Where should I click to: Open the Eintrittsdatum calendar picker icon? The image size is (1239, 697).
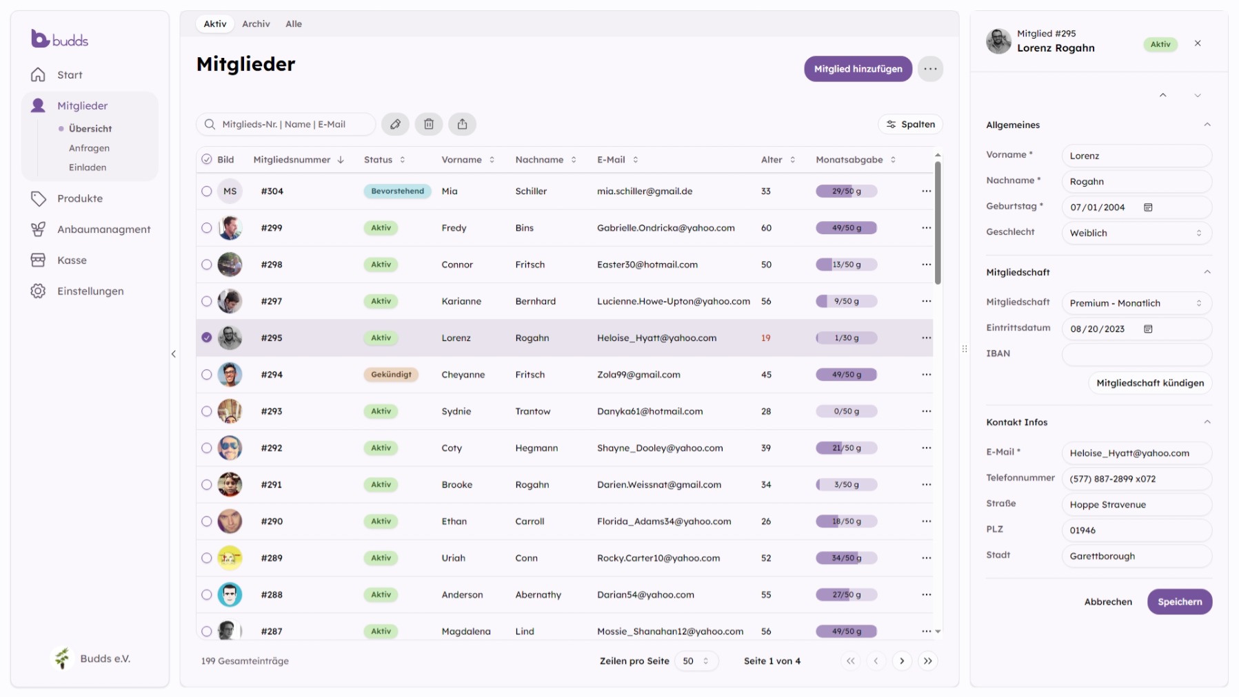point(1148,329)
